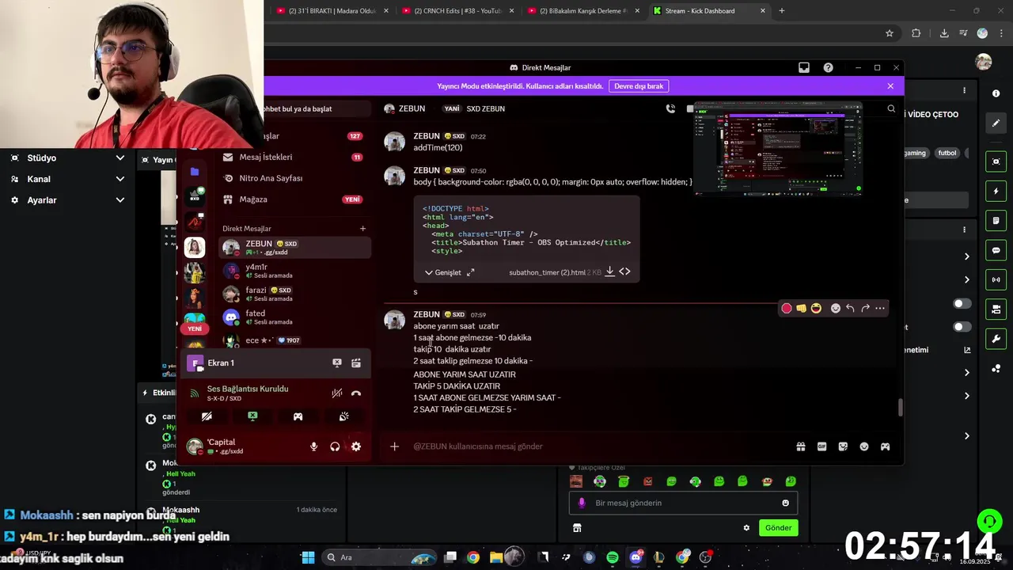Open Kick chat settings gear icon
This screenshot has height=570, width=1013.
pyautogui.click(x=746, y=528)
